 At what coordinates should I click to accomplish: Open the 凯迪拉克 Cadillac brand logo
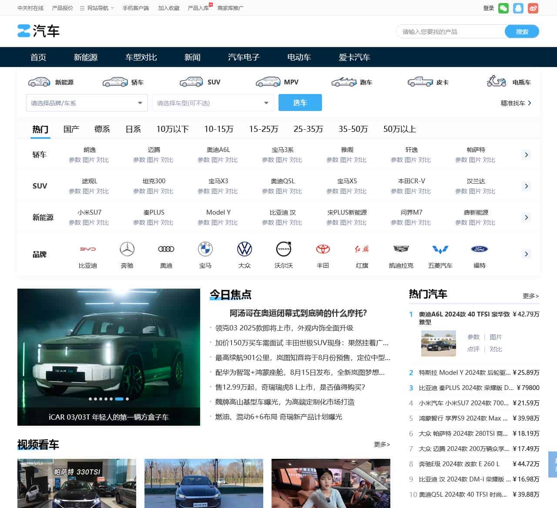click(x=401, y=249)
